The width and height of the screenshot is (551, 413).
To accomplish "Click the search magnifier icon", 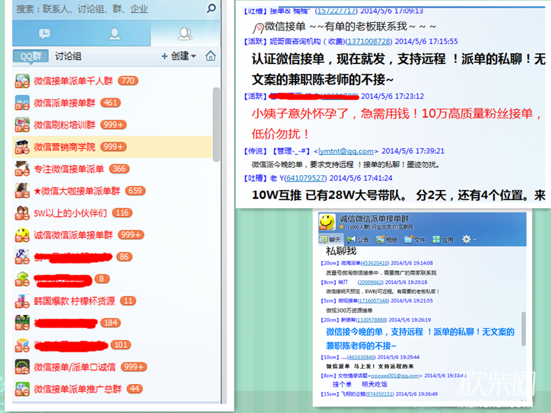I will (211, 8).
